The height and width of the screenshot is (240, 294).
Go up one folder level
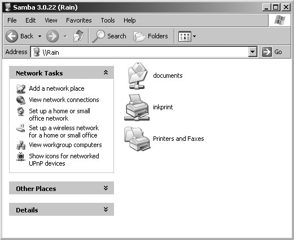tap(78, 35)
